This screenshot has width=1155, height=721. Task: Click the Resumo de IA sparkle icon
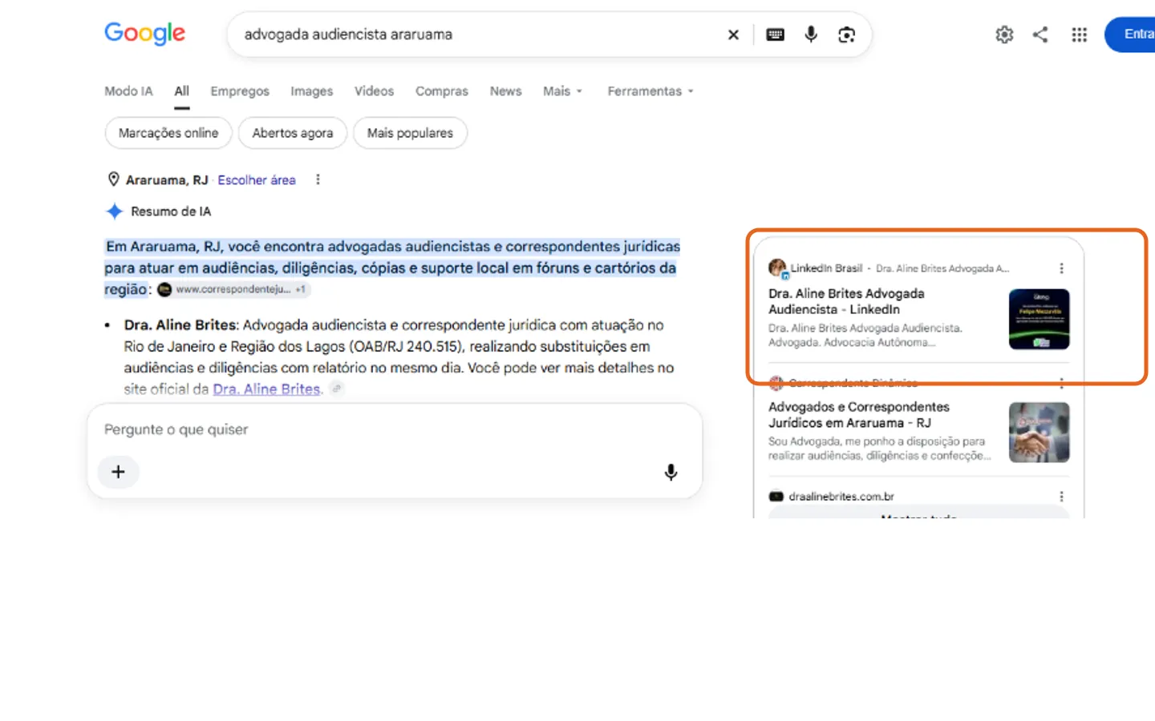pos(115,211)
